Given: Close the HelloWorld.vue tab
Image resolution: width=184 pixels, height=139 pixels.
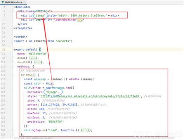Looking at the screenshot, I should 25,2.
